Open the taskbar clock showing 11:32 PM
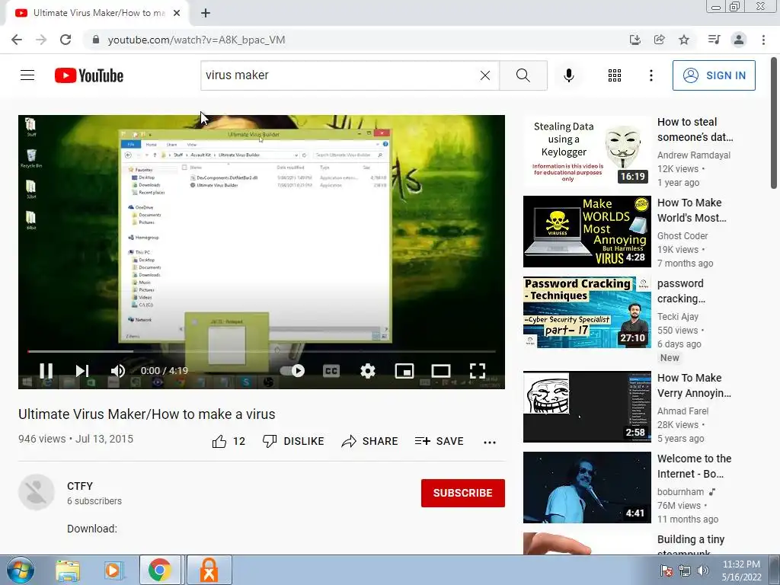The width and height of the screenshot is (780, 585). point(741,571)
